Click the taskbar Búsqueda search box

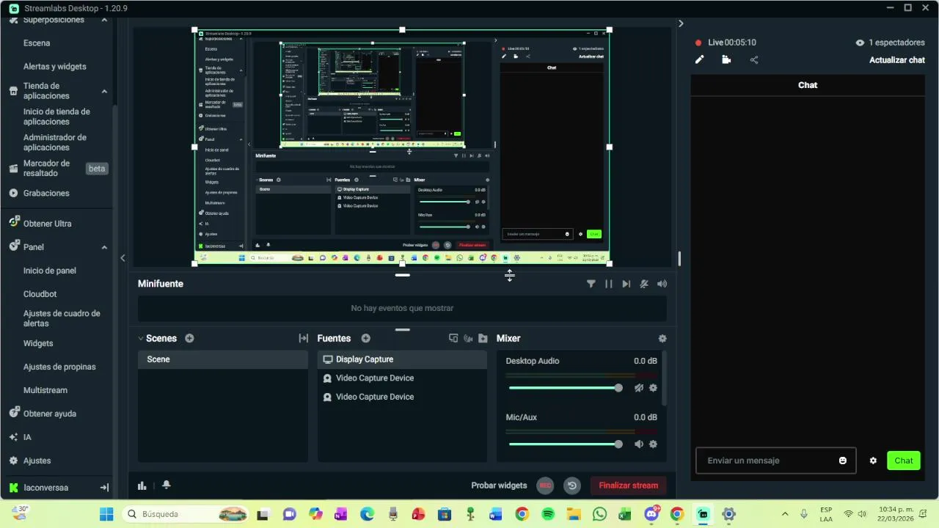(185, 514)
